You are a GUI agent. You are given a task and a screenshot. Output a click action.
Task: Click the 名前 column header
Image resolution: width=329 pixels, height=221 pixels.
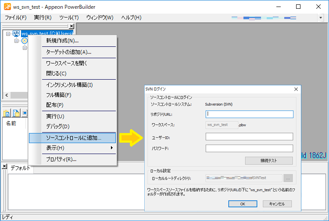11,123
